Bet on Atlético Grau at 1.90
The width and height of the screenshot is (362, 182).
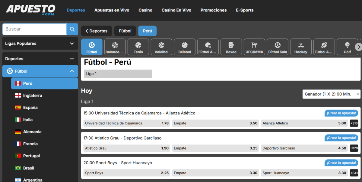click(x=127, y=148)
